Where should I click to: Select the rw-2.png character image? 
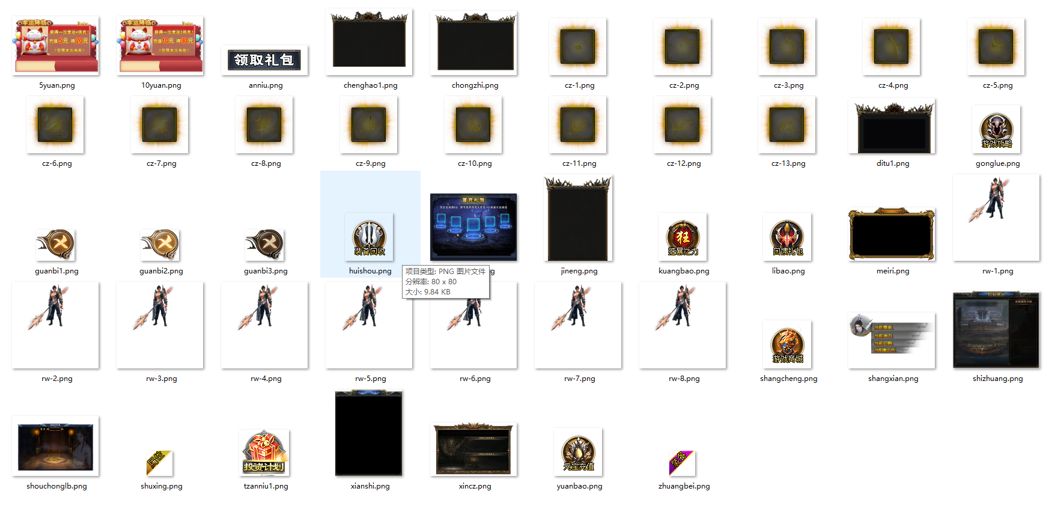click(x=56, y=325)
